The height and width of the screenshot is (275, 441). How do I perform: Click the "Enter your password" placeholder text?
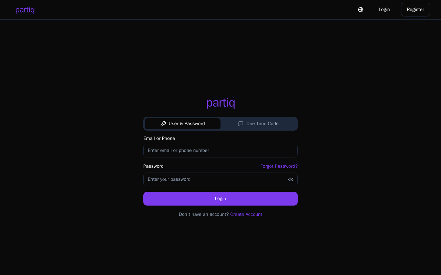tap(169, 179)
